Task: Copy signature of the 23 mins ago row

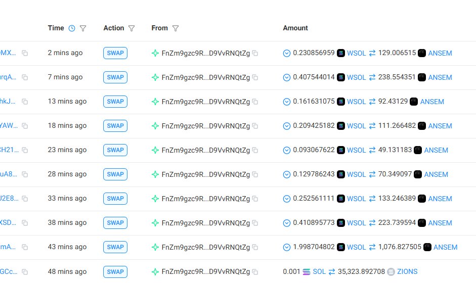Action: click(25, 150)
